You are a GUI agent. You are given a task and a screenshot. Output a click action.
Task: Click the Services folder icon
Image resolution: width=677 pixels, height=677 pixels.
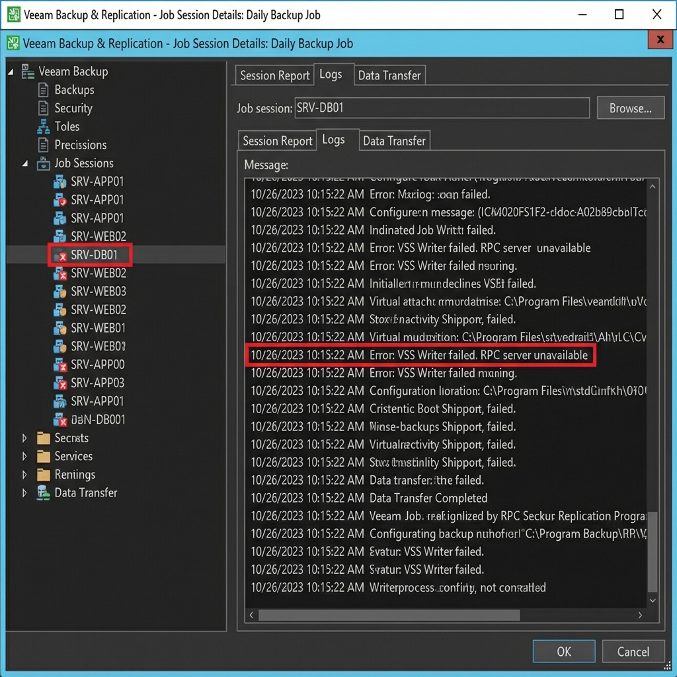click(44, 456)
